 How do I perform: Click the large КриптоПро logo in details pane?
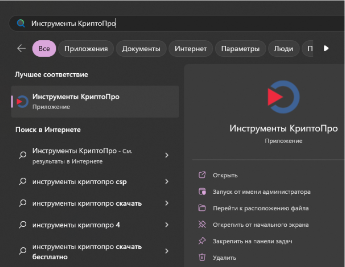tap(284, 97)
